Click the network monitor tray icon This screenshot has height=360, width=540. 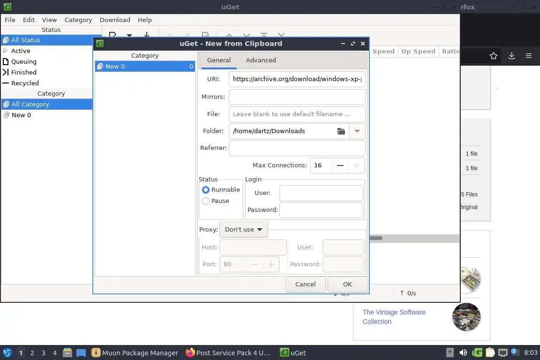pos(503,353)
